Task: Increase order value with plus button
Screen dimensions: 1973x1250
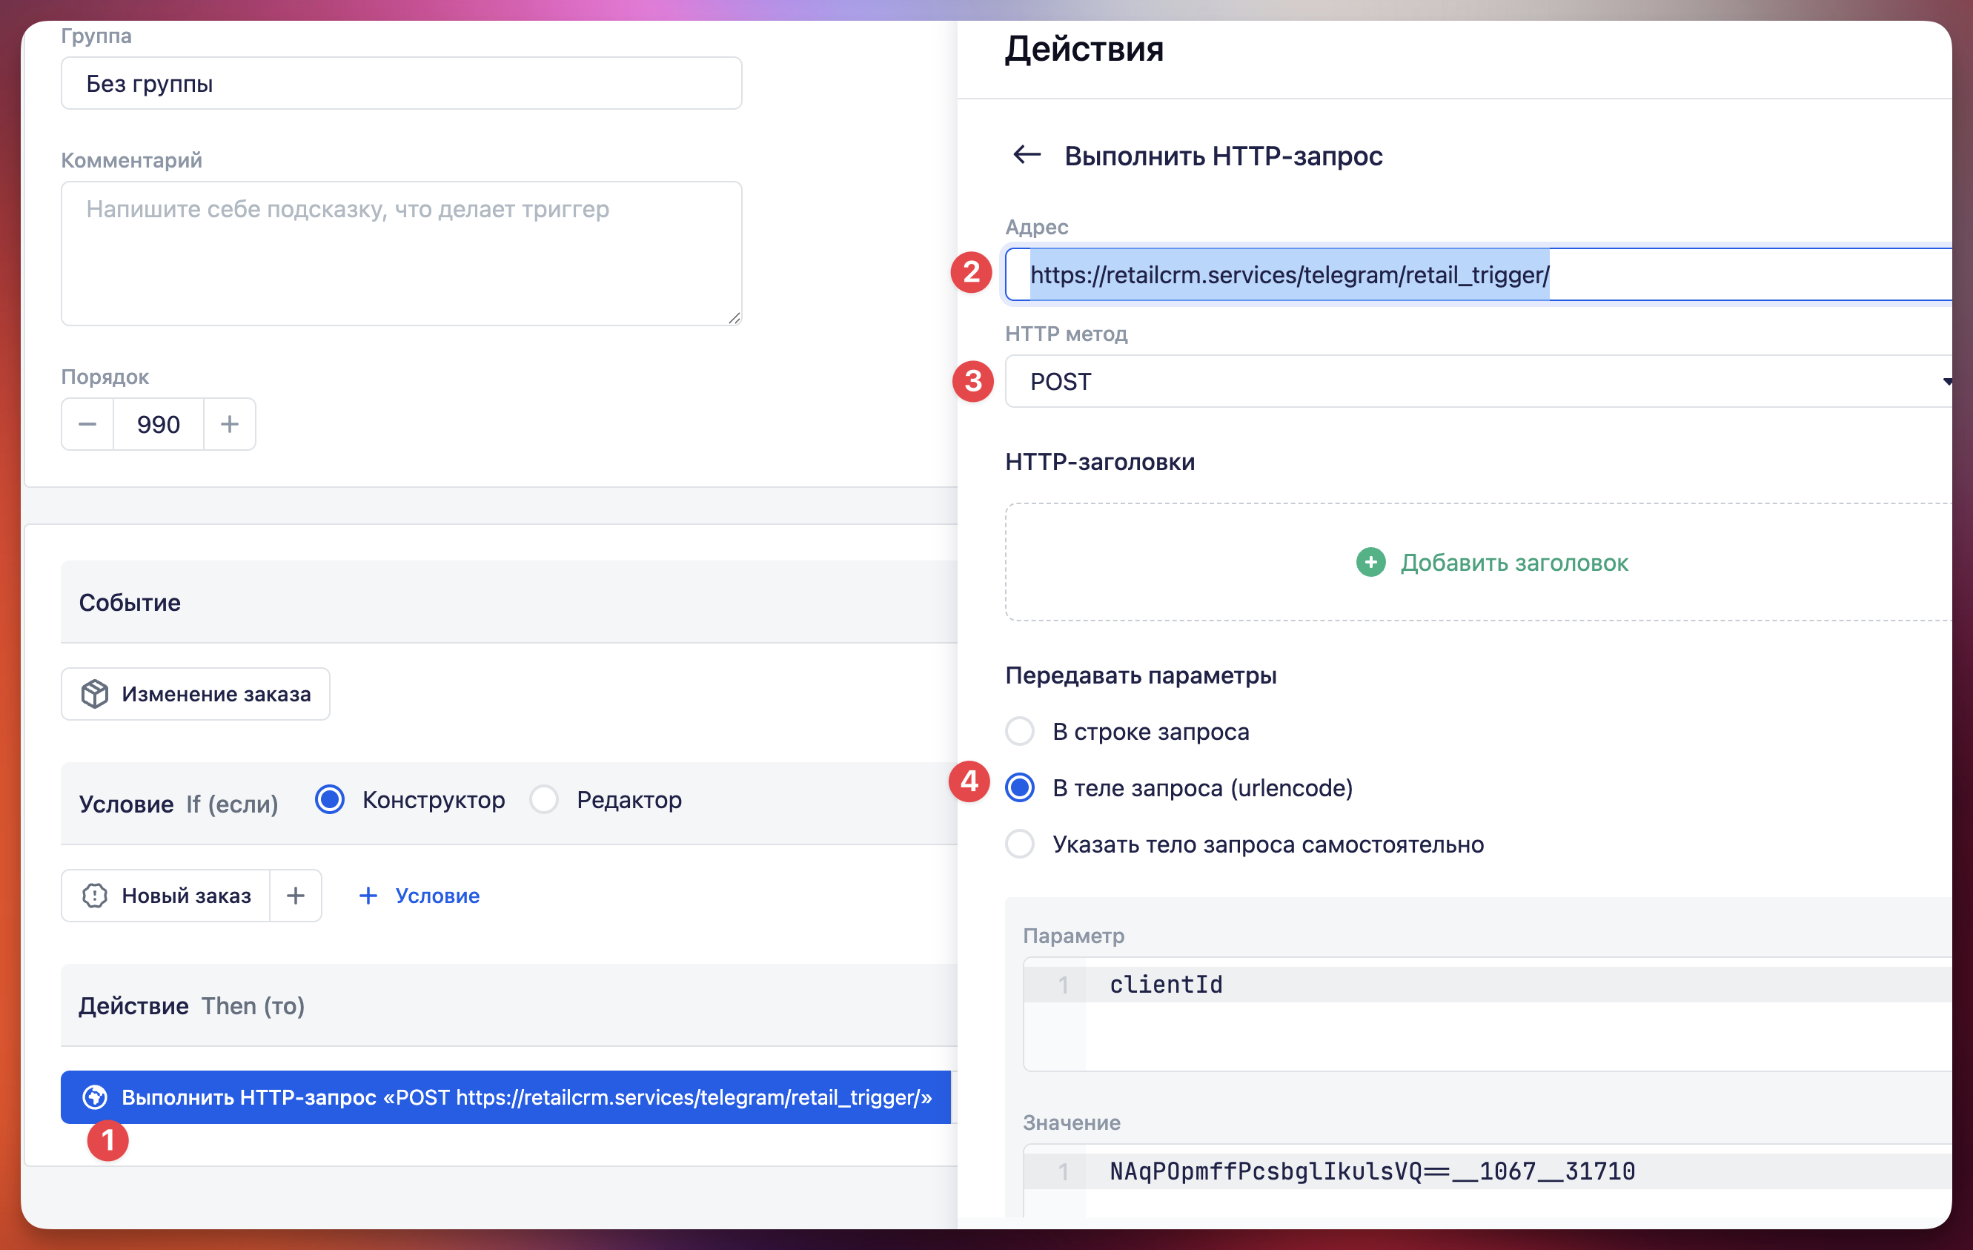Action: point(230,424)
